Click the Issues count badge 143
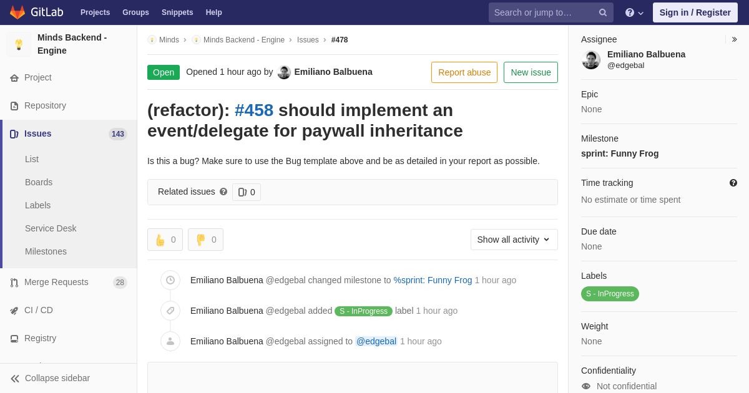 (118, 134)
